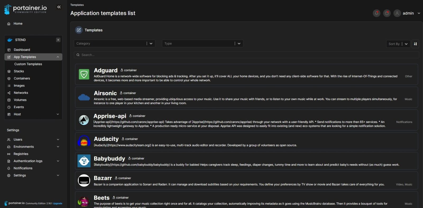The width and height of the screenshot is (423, 208).
Task: Select the Beets template title
Action: (102, 198)
